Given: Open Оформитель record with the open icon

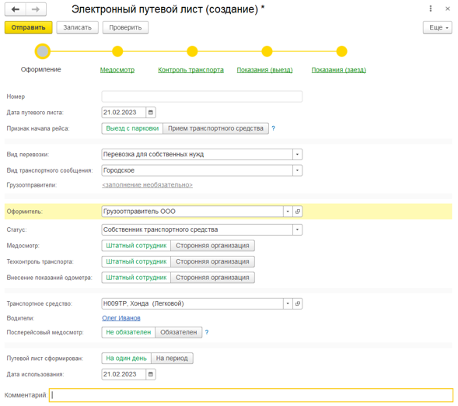Looking at the screenshot, I should click(x=297, y=212).
